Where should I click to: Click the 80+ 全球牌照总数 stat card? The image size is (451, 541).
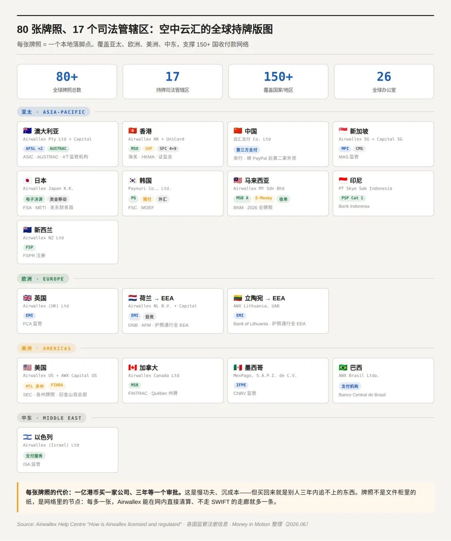[x=67, y=81]
